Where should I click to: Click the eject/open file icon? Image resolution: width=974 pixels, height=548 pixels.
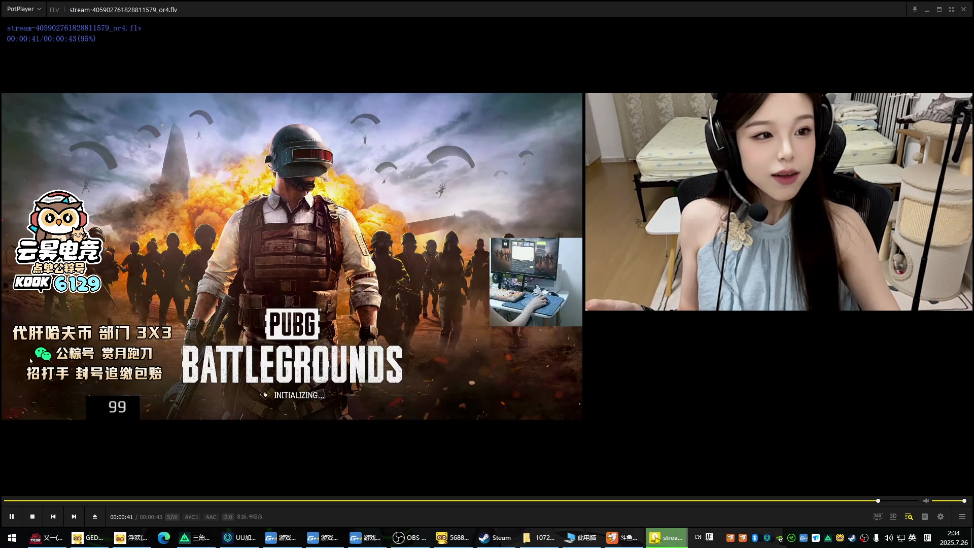[x=95, y=517]
